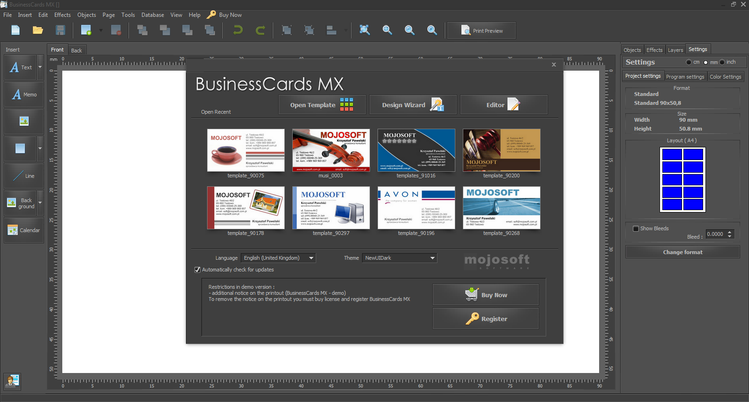Click the Save floppy disk icon
Image resolution: width=749 pixels, height=402 pixels.
[x=60, y=30]
